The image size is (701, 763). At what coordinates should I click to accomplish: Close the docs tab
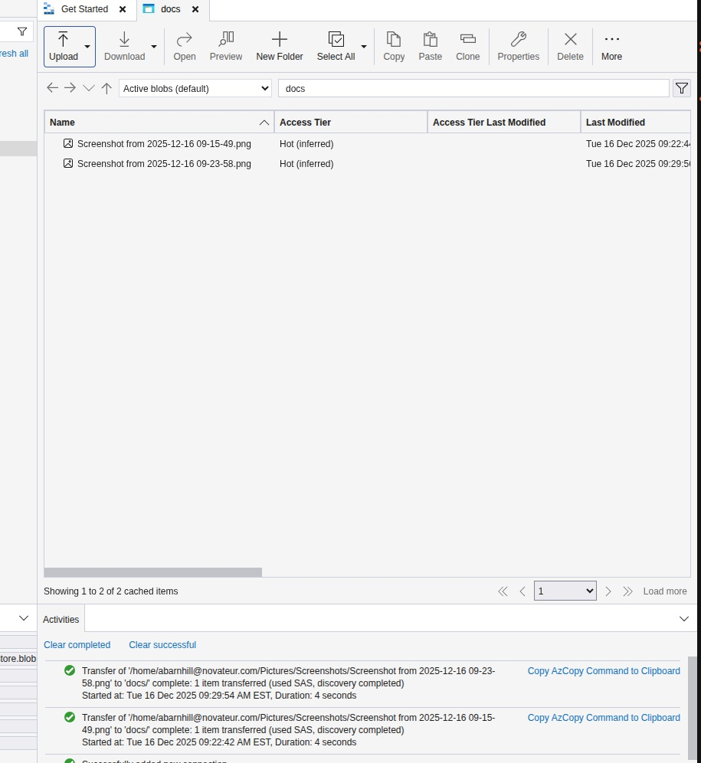click(x=195, y=9)
